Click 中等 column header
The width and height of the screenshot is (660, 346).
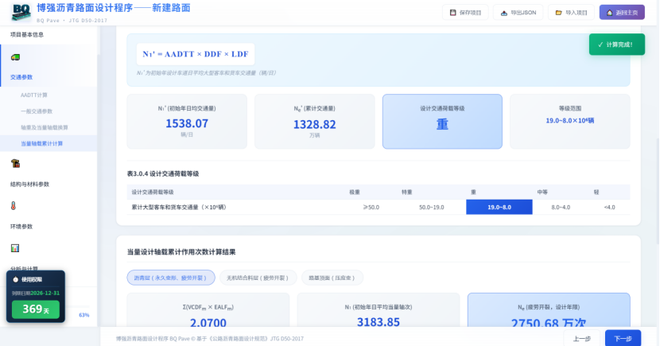(542, 192)
